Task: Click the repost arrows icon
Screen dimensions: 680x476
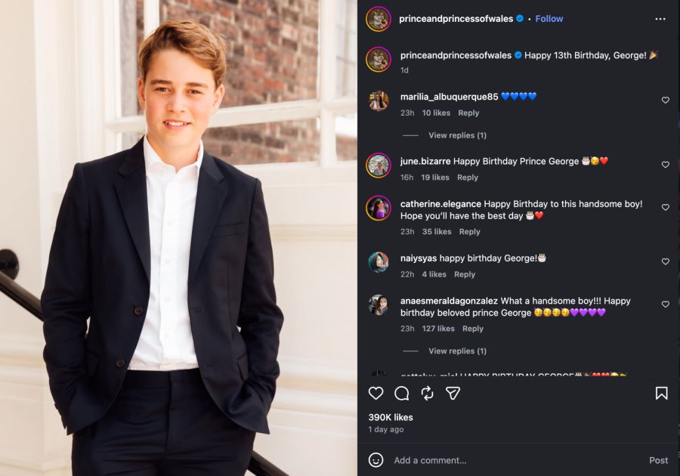Action: pyautogui.click(x=427, y=393)
